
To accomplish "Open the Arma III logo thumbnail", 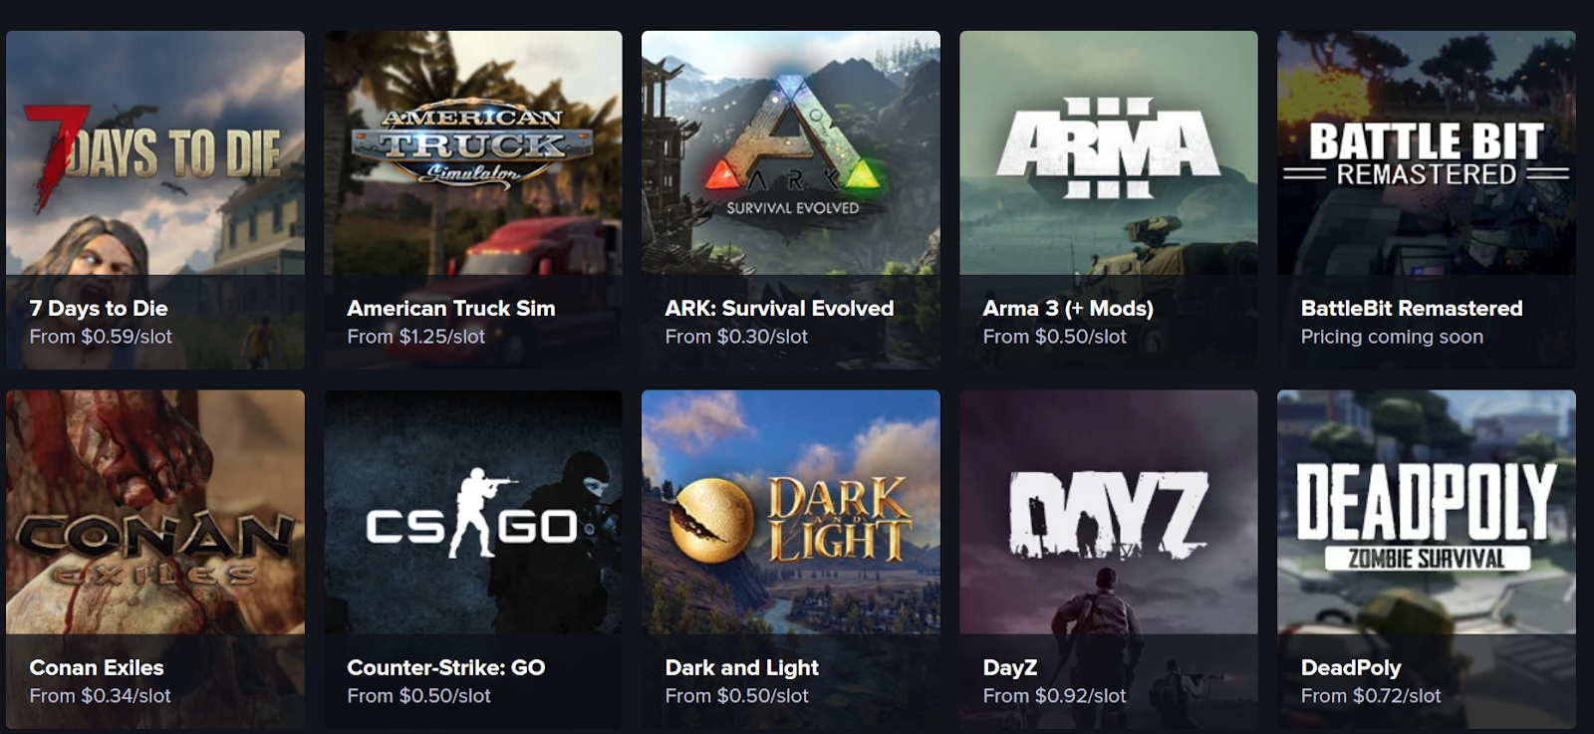I will (1109, 153).
